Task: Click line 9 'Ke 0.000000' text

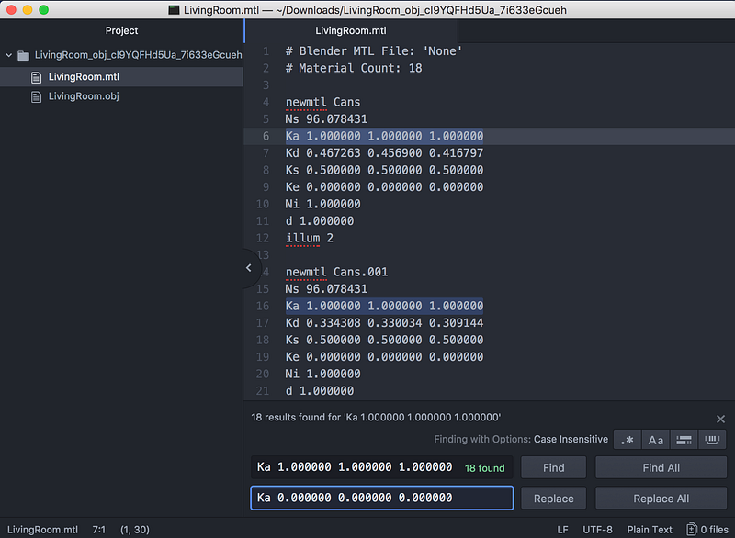Action: coord(384,187)
